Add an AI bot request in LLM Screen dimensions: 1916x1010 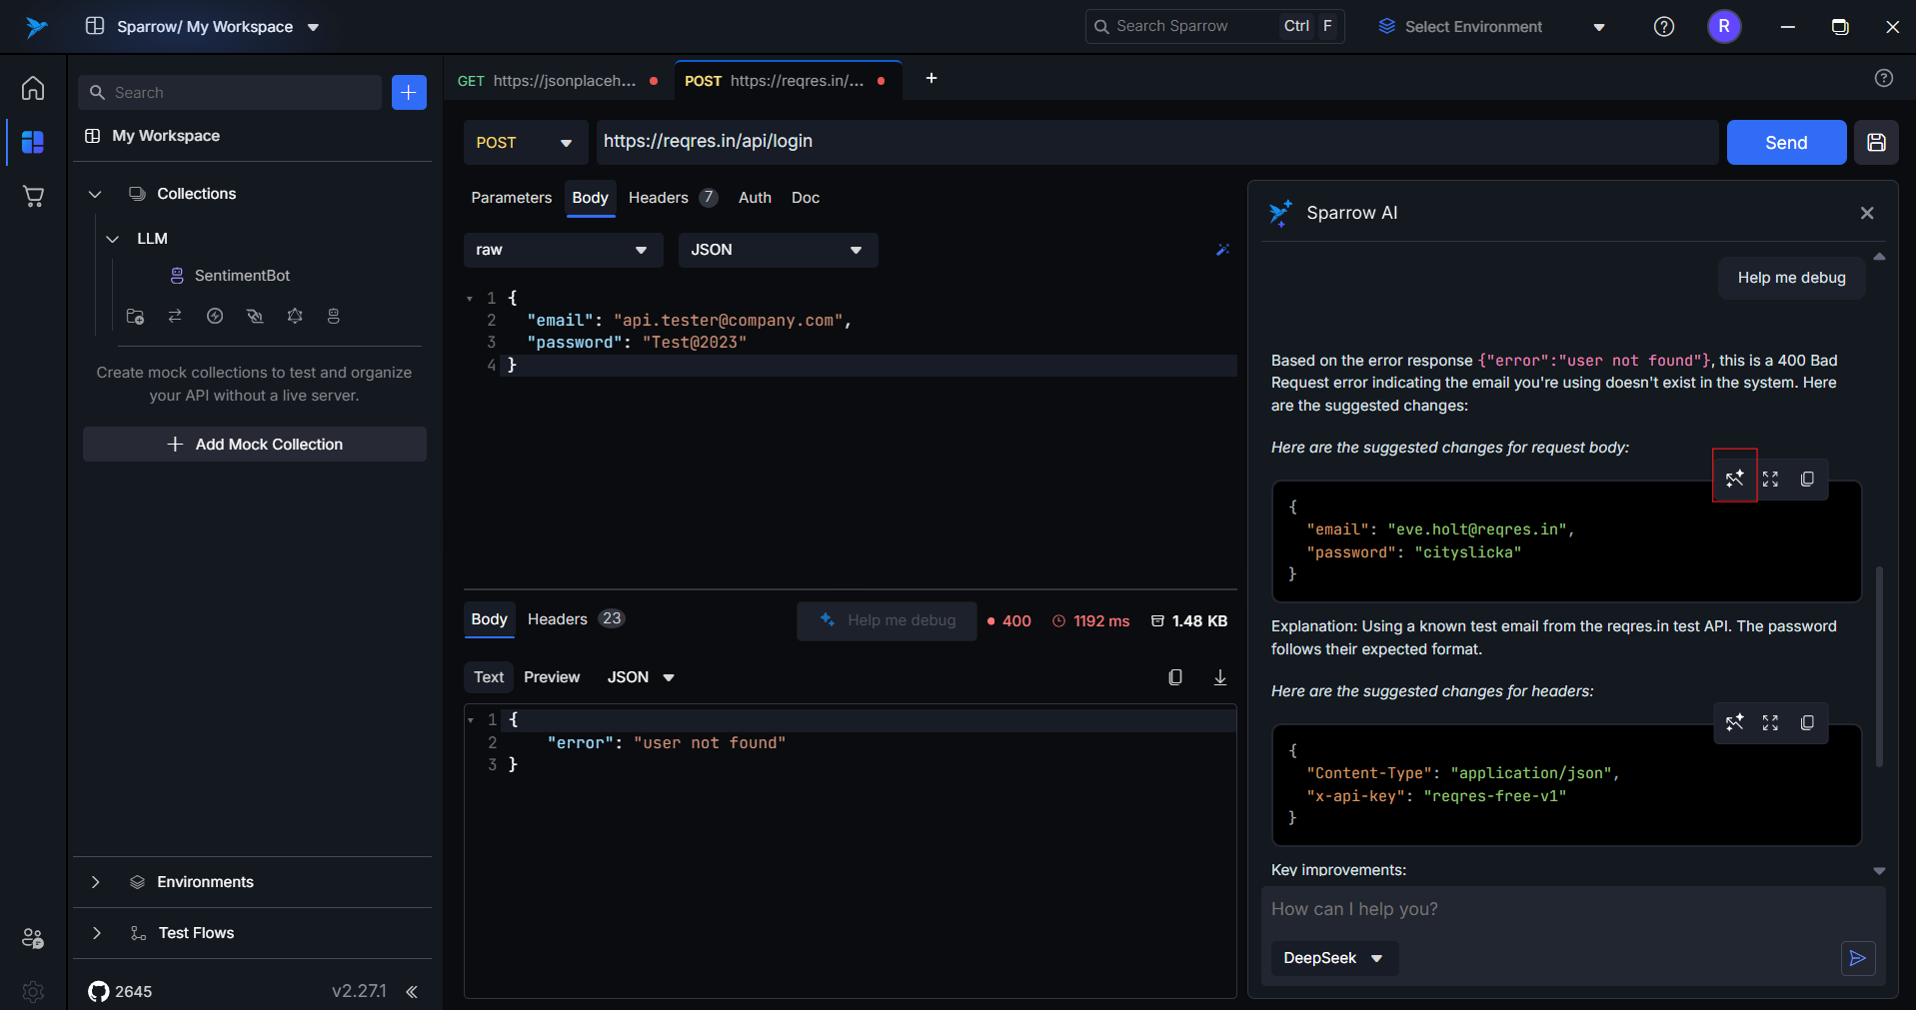[x=334, y=316]
